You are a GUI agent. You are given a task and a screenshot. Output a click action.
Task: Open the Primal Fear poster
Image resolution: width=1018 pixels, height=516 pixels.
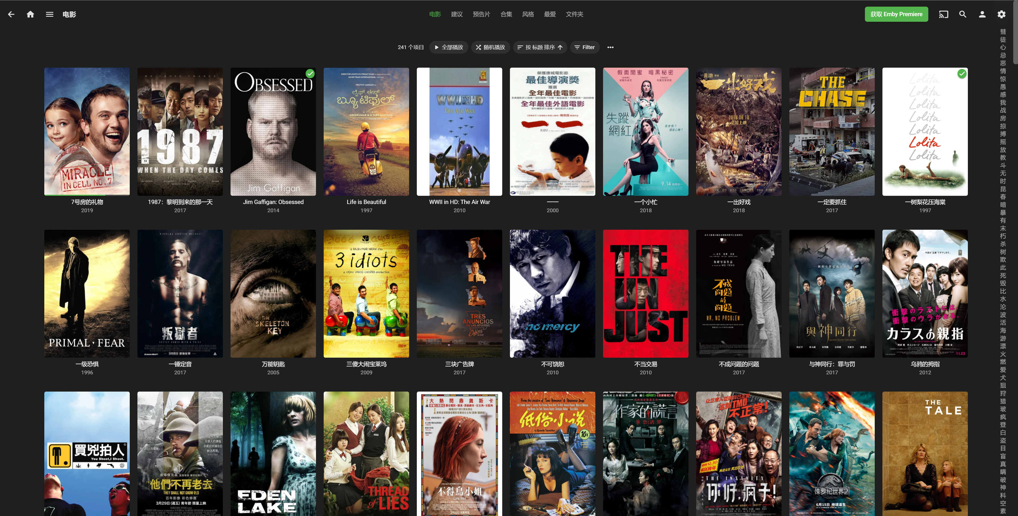click(x=87, y=294)
